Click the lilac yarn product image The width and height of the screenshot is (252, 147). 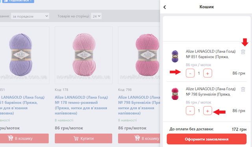(24, 55)
